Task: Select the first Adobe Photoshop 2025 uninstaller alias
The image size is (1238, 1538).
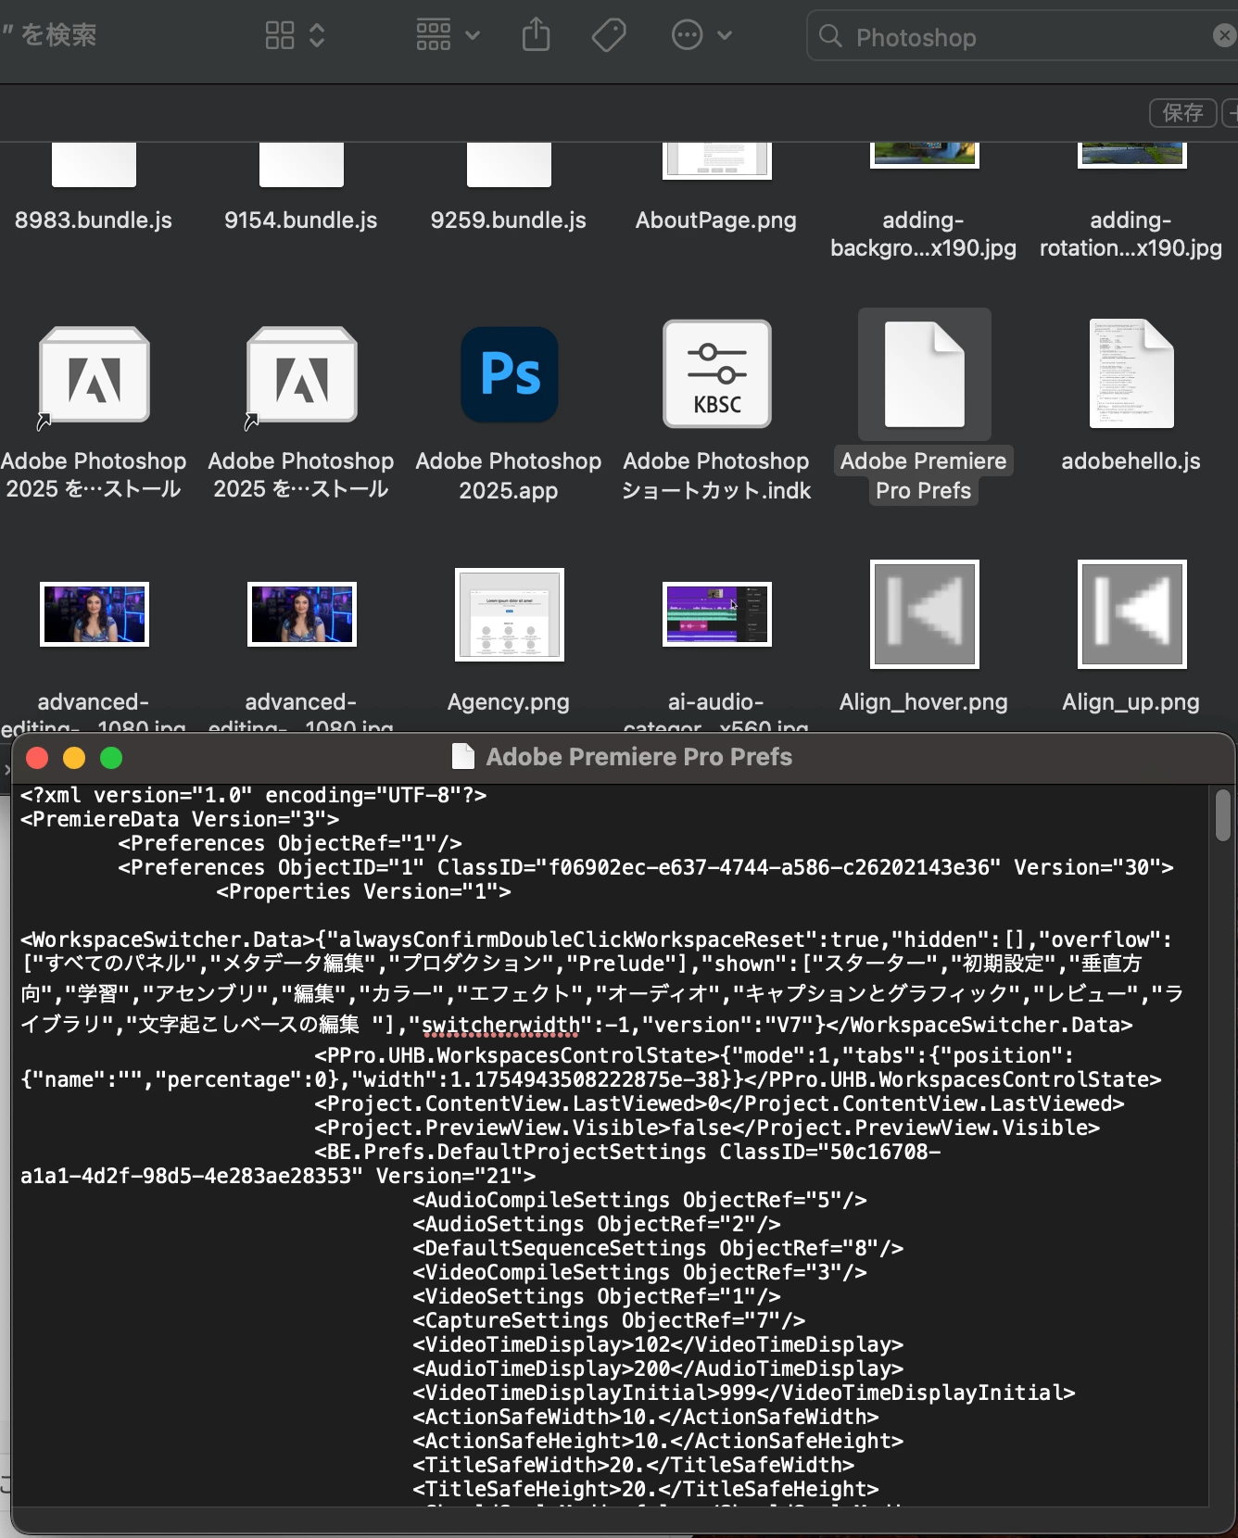Action: click(94, 376)
